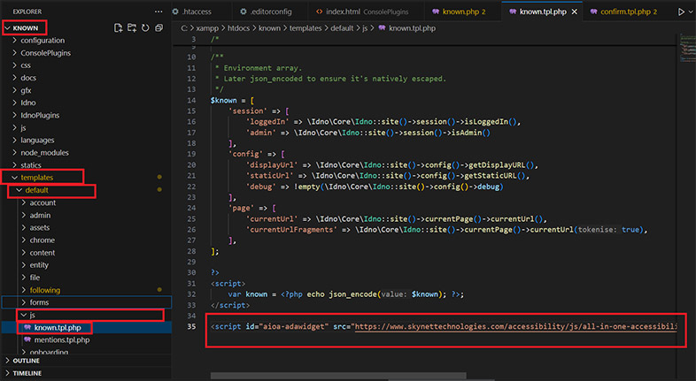Screen dimensions: 696x381
Task: Click the editor horizontal scrollbar
Action: [338, 376]
